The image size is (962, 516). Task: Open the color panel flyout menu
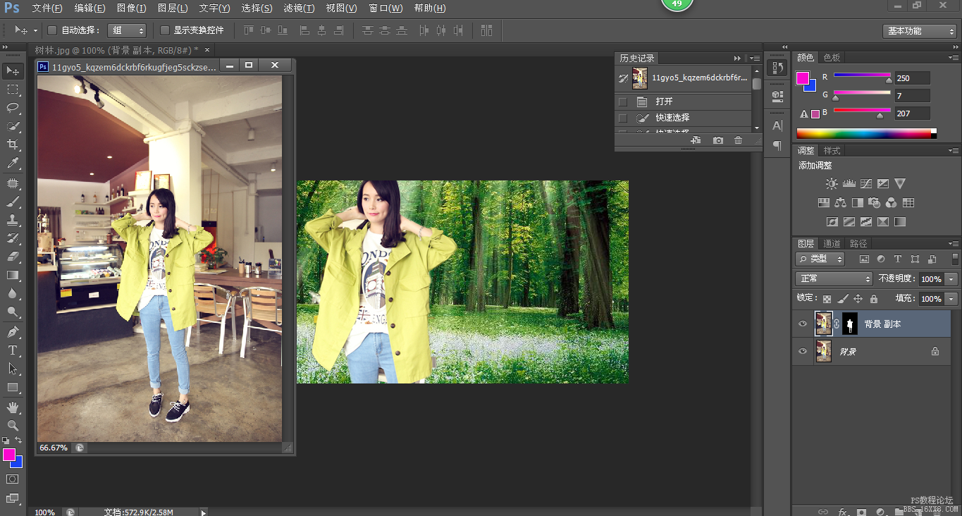(x=953, y=57)
